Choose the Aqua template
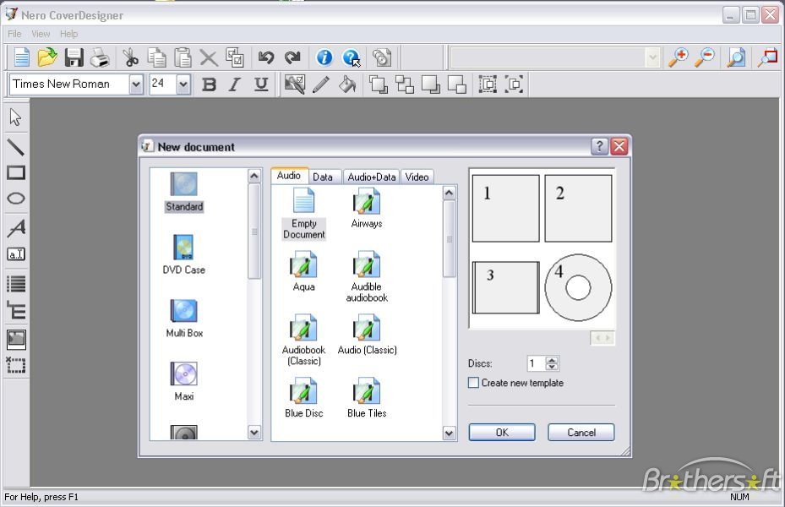Screen dimensions: 785x507 pyautogui.click(x=304, y=271)
